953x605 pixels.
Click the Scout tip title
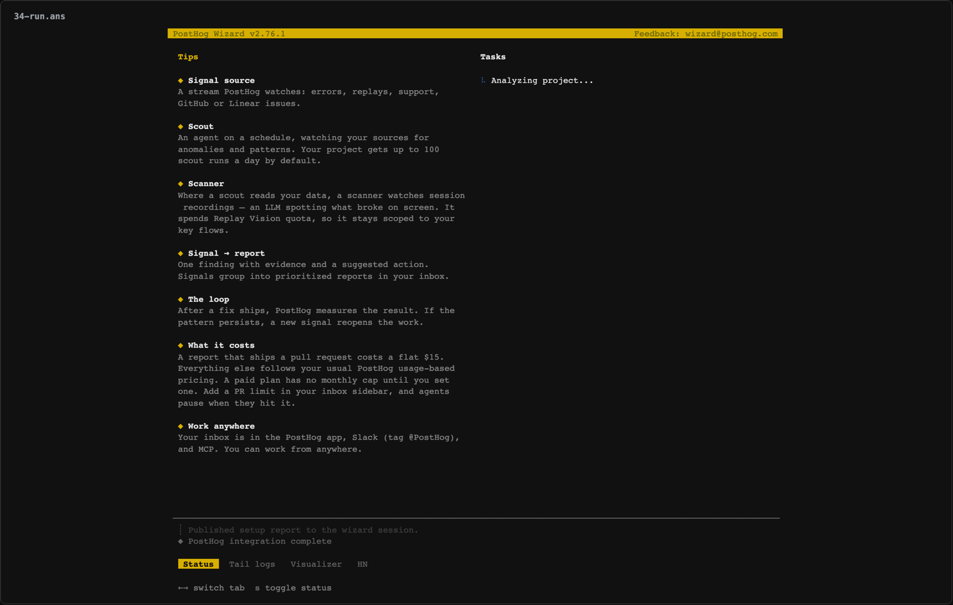tap(201, 126)
